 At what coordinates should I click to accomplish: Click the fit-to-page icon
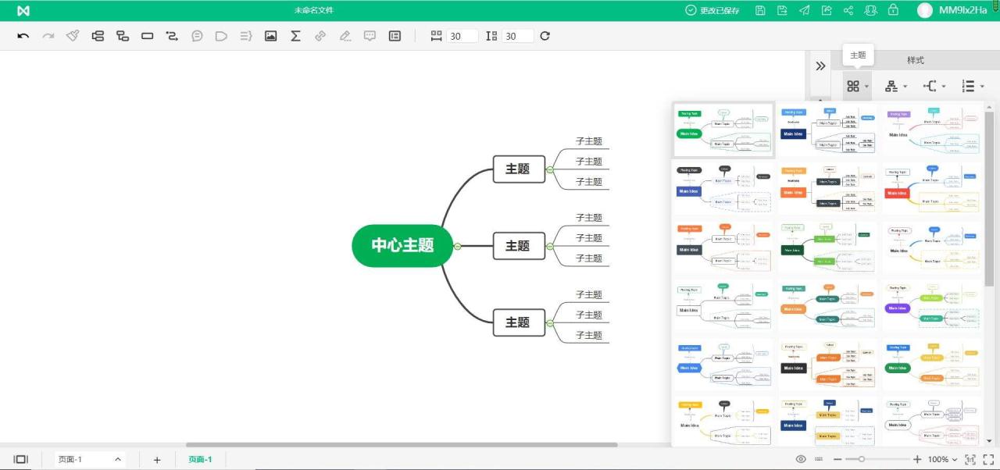(x=971, y=460)
